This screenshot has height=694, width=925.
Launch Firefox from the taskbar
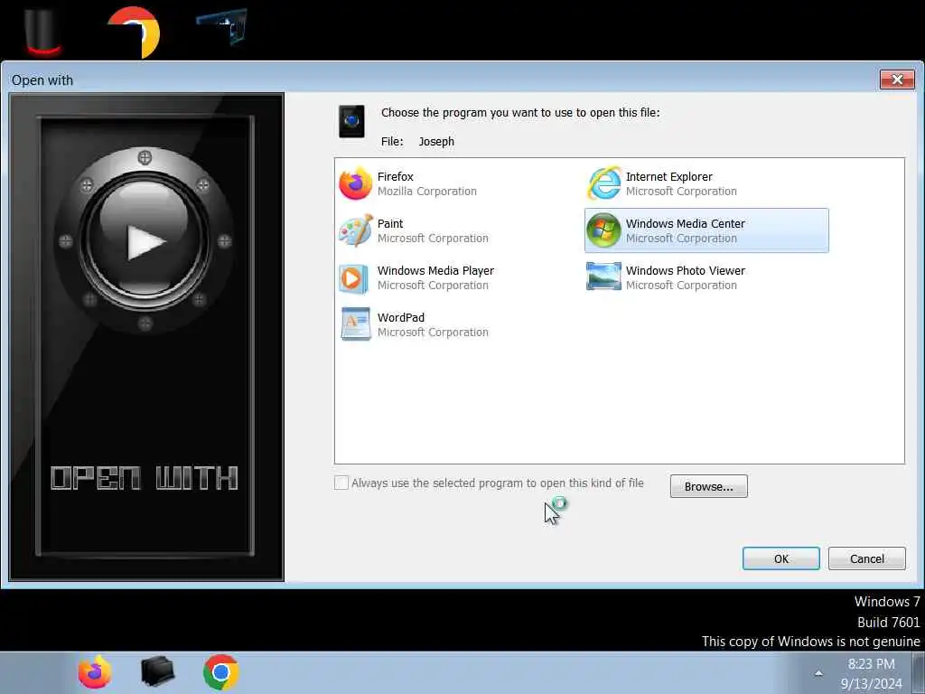pyautogui.click(x=94, y=672)
